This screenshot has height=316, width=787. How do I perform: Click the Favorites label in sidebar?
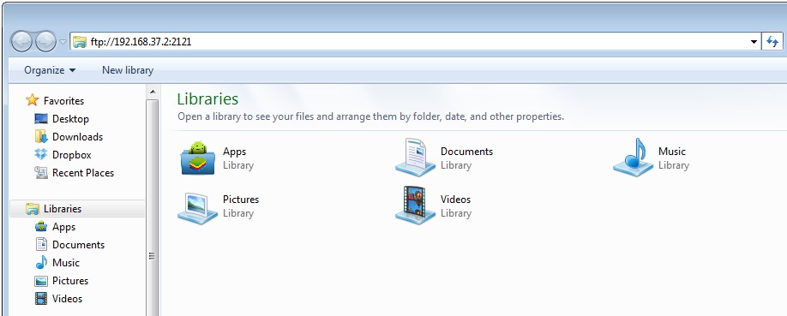pos(63,101)
